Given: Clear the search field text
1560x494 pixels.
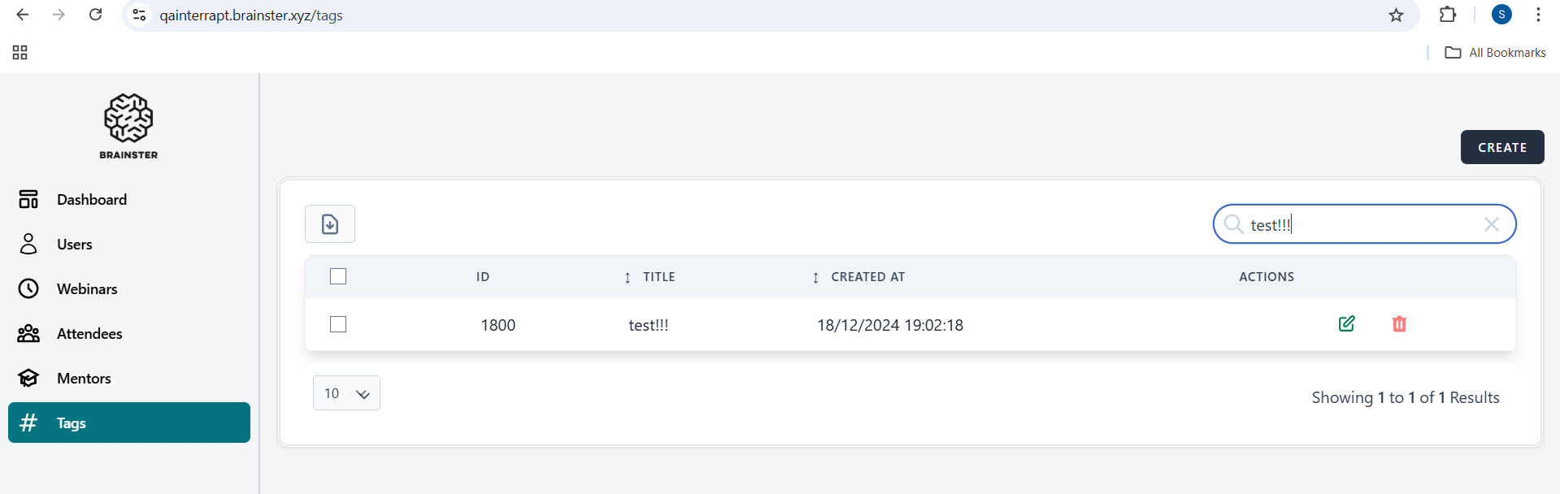Looking at the screenshot, I should tap(1491, 224).
